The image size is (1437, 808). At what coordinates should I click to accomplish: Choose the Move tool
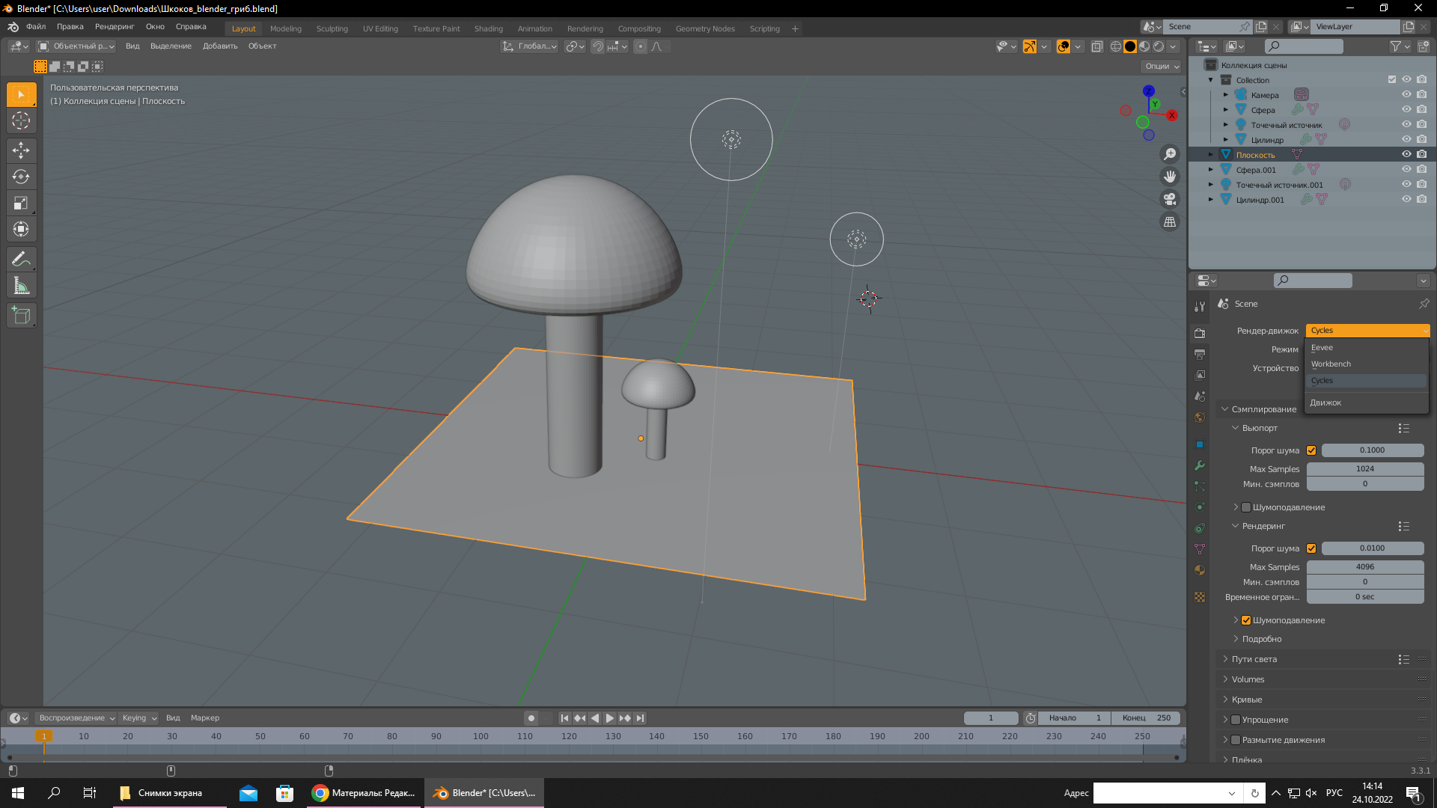click(x=21, y=150)
